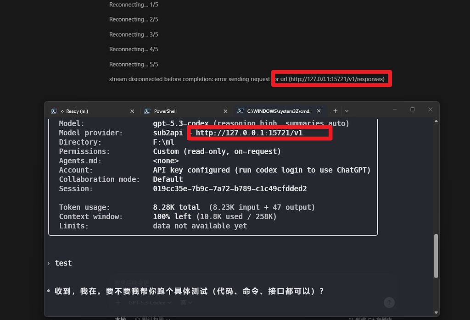Viewport: 470px width, 320px height.
Task: Click the "Reconnecting... 3/5" message
Action: coord(134,34)
